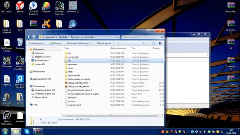
Task: Launch the Yandex browser desktop shortcut
Action: pos(20,7)
